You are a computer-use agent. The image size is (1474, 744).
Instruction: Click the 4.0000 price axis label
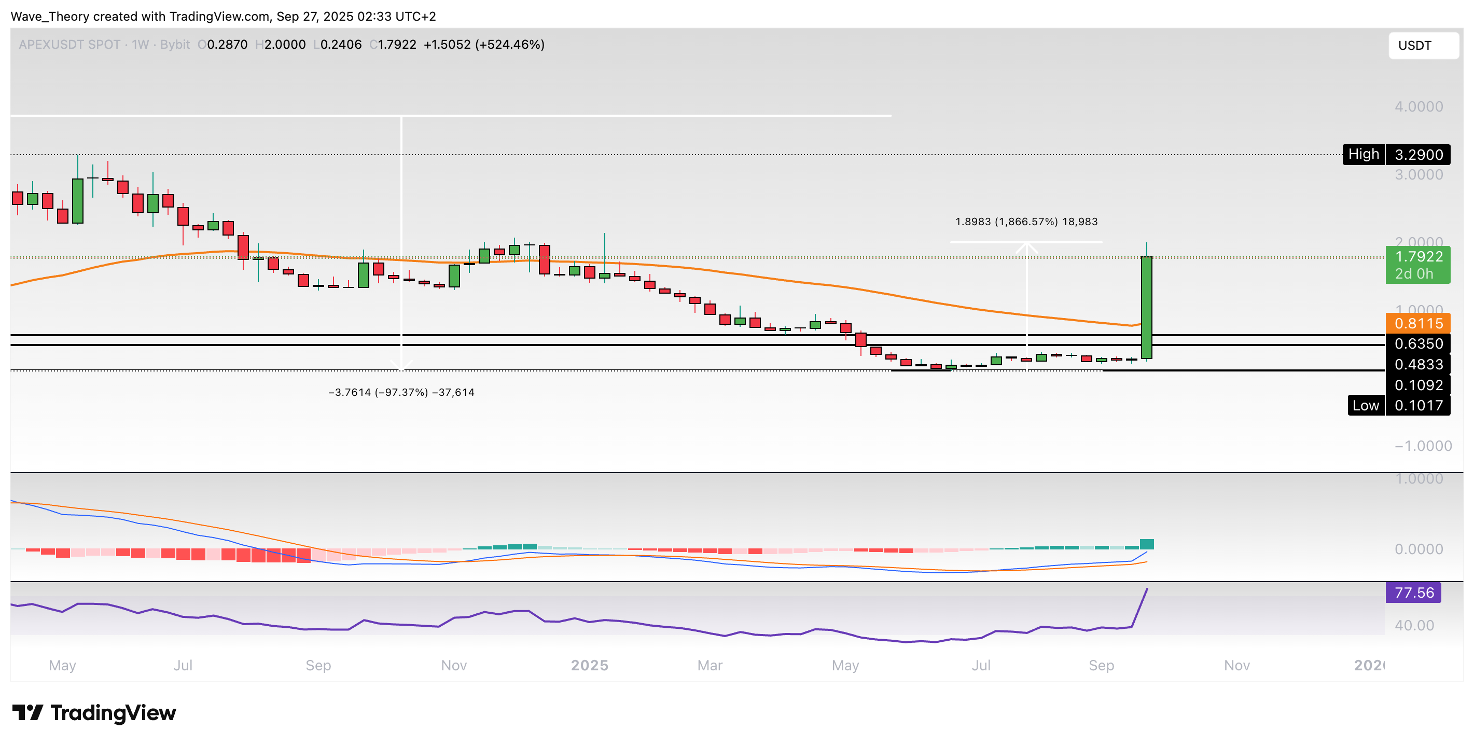click(1418, 106)
